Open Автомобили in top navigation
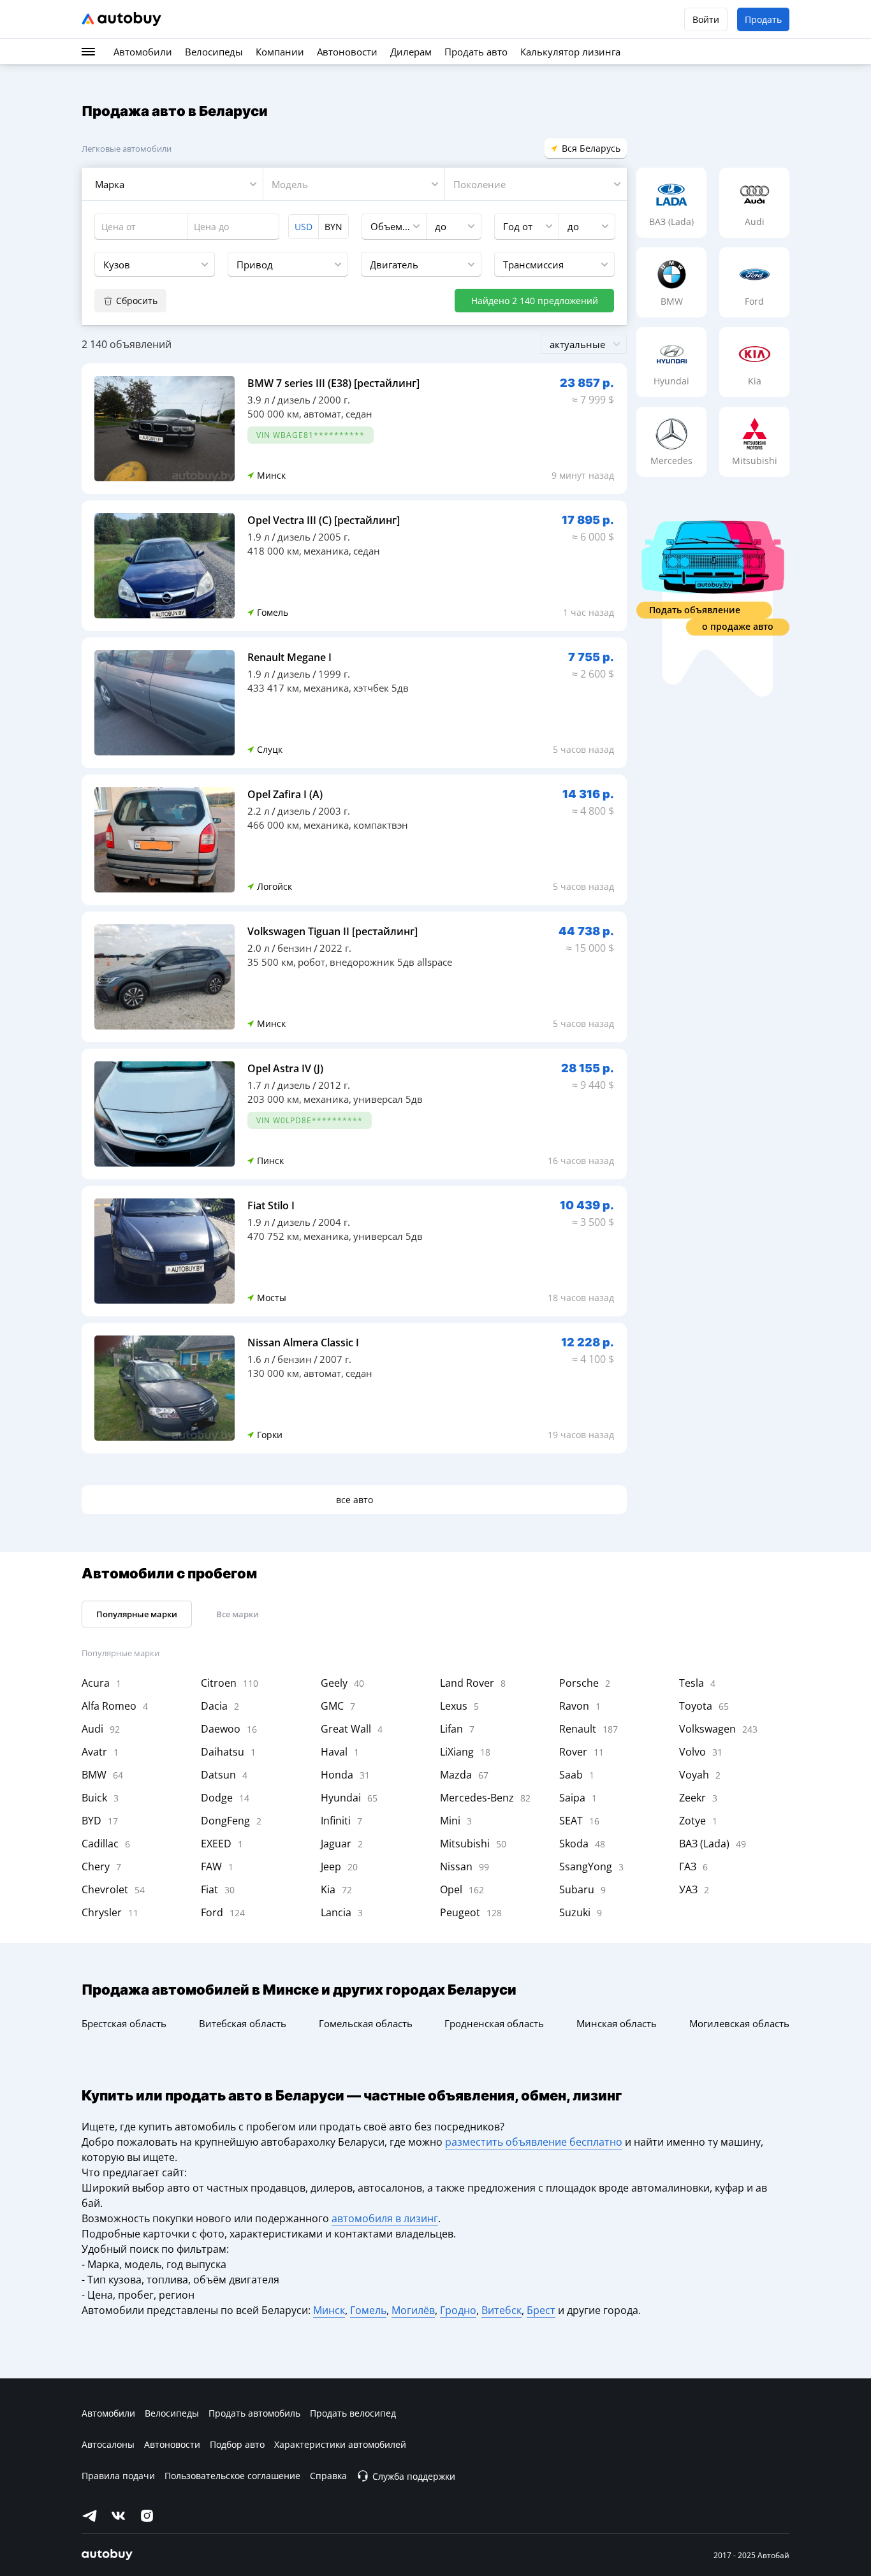871x2576 pixels. pos(142,52)
